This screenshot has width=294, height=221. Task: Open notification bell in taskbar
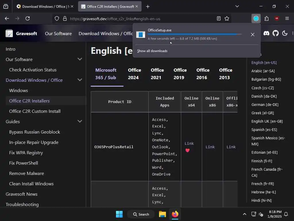pos(286,214)
